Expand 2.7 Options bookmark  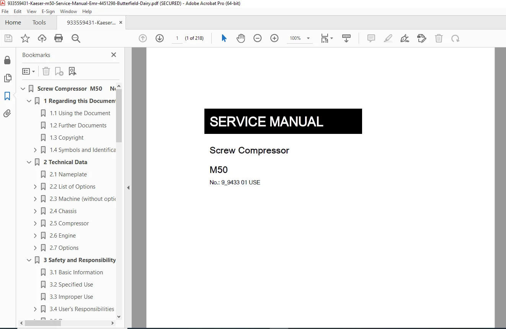35,248
